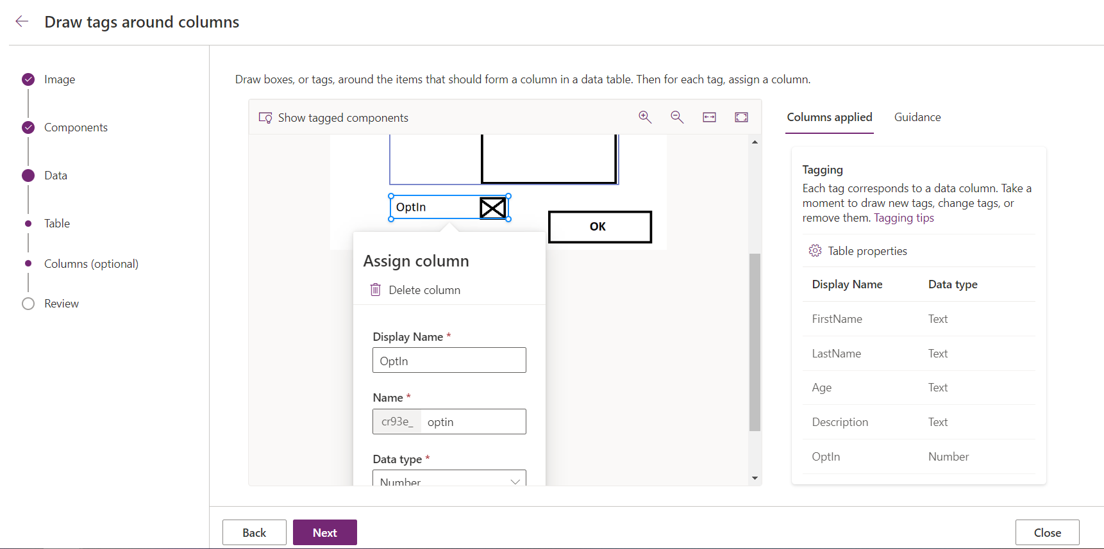Open Table properties gear icon
The width and height of the screenshot is (1104, 549).
tap(815, 250)
